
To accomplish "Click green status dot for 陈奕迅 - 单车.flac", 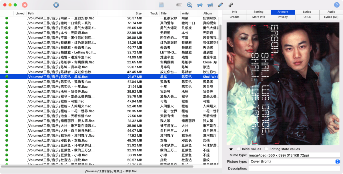I will click(x=7, y=77).
